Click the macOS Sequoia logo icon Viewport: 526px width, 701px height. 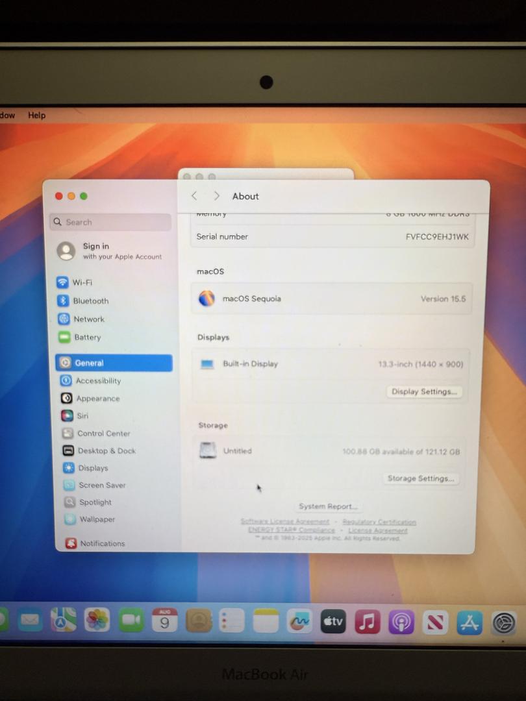[x=207, y=298]
